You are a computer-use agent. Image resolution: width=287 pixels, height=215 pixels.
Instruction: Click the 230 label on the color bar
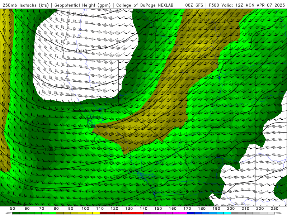[274, 209]
